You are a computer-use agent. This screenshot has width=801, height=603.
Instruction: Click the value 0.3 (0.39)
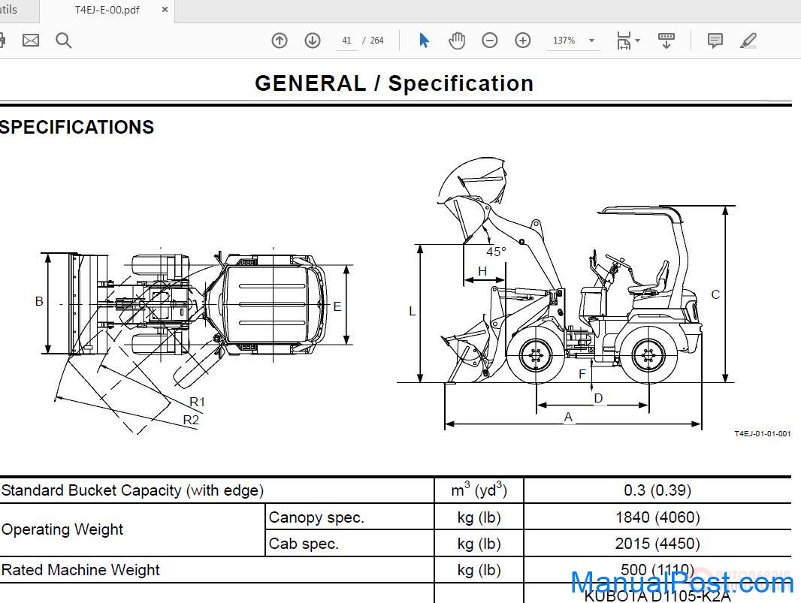pos(657,490)
